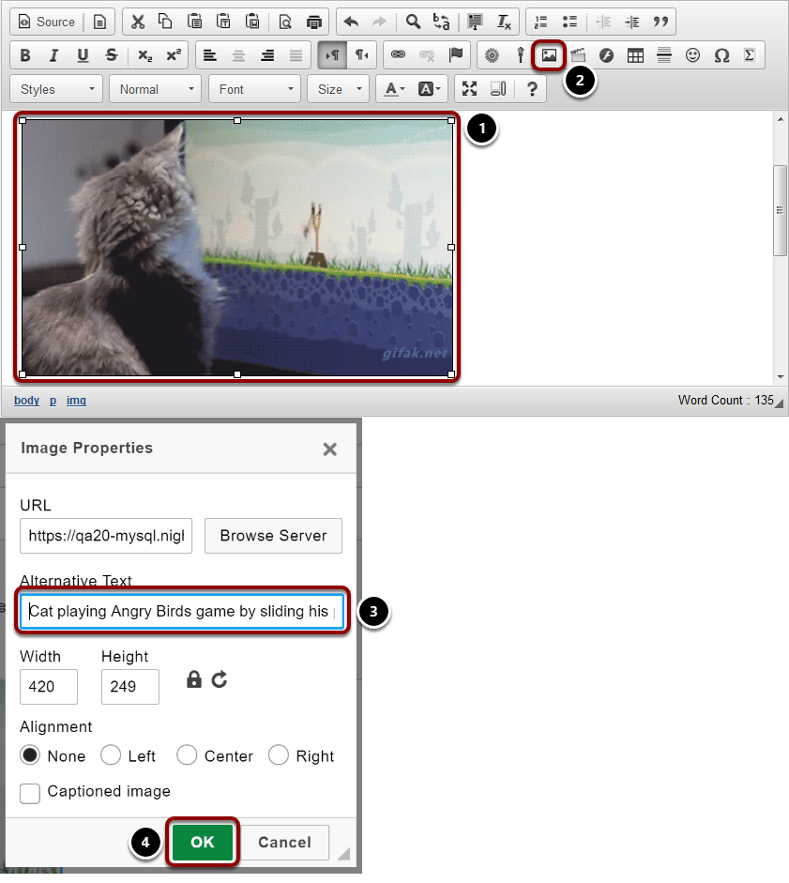Select the cat image in editor

[237, 247]
